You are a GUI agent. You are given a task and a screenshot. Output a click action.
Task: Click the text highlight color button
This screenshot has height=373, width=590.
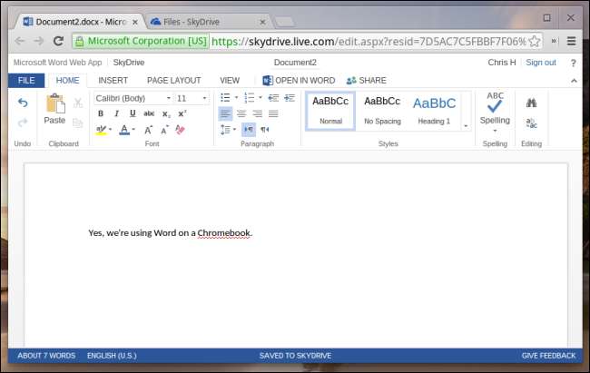102,130
